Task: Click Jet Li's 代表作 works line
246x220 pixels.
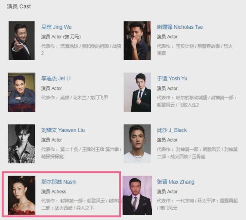Action: 75,98
